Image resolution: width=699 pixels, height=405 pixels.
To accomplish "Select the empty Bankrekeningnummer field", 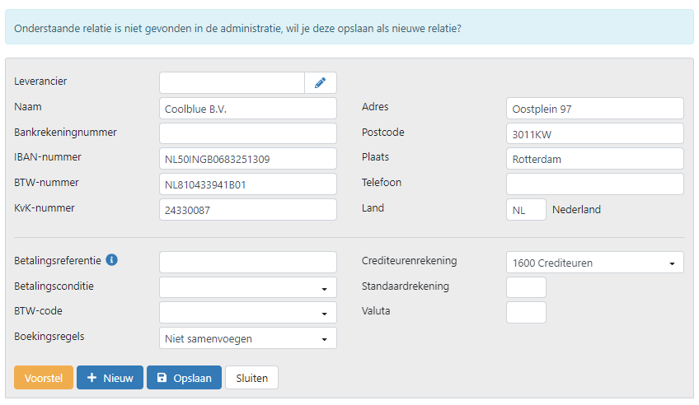I will 248,133.
